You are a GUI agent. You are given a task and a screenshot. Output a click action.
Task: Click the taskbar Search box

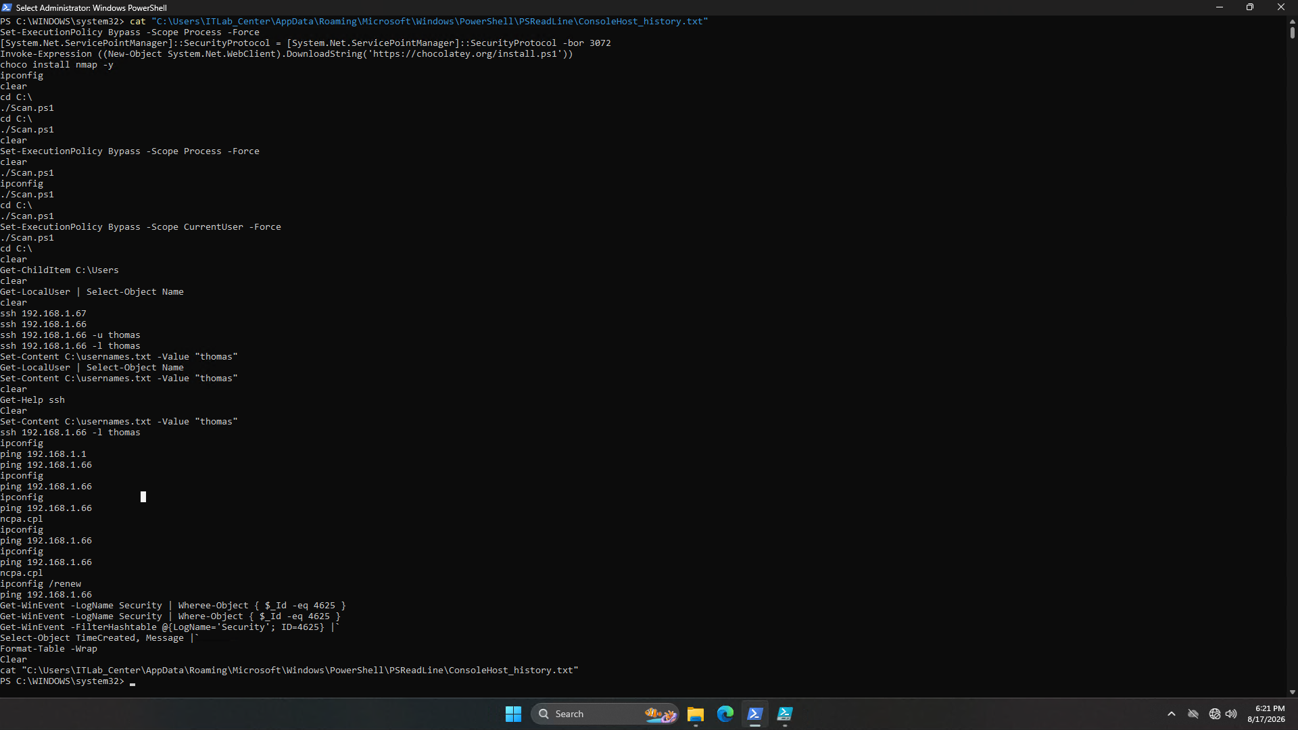[x=605, y=714]
